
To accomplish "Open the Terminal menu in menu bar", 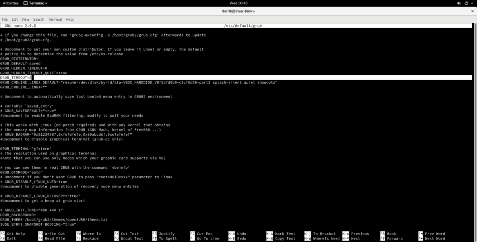I will tap(55, 19).
